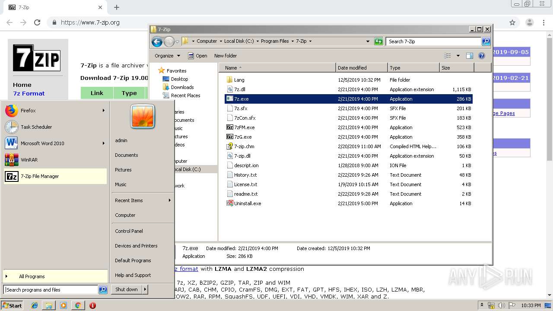Select Desktop under Favorites
553x311 pixels.
(x=175, y=79)
